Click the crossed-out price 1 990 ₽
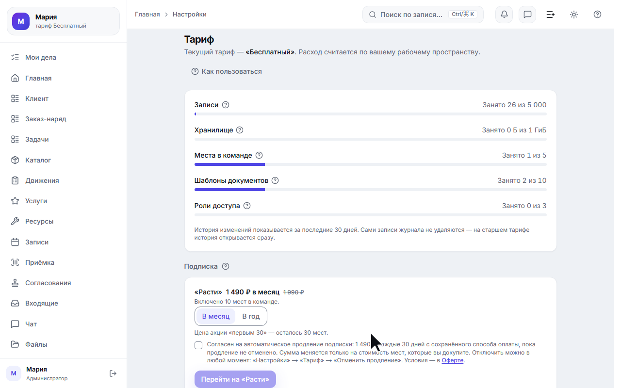621x388 pixels. 294,292
